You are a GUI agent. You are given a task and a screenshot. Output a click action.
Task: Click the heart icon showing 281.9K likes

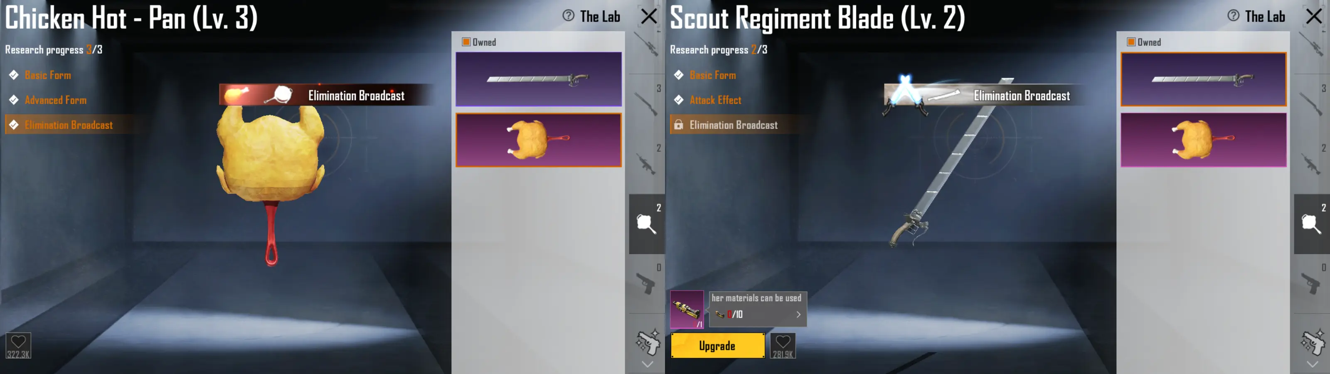point(783,345)
